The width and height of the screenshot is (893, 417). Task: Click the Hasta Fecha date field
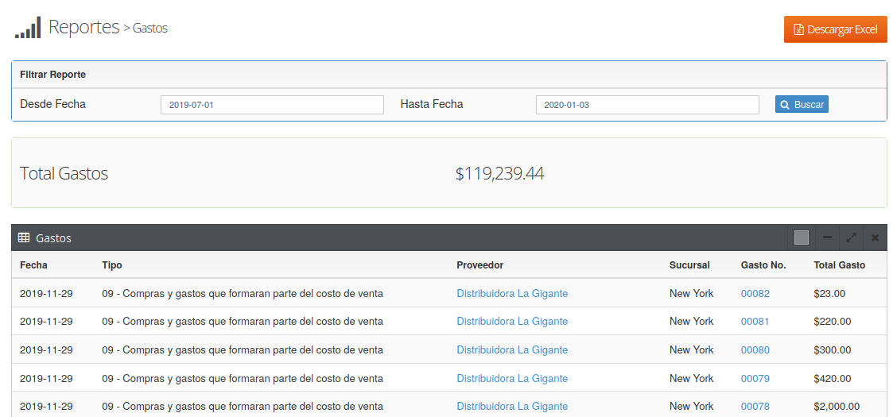[647, 105]
